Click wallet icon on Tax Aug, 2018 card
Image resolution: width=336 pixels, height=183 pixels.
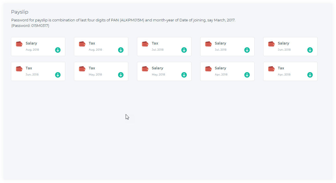pos(82,44)
